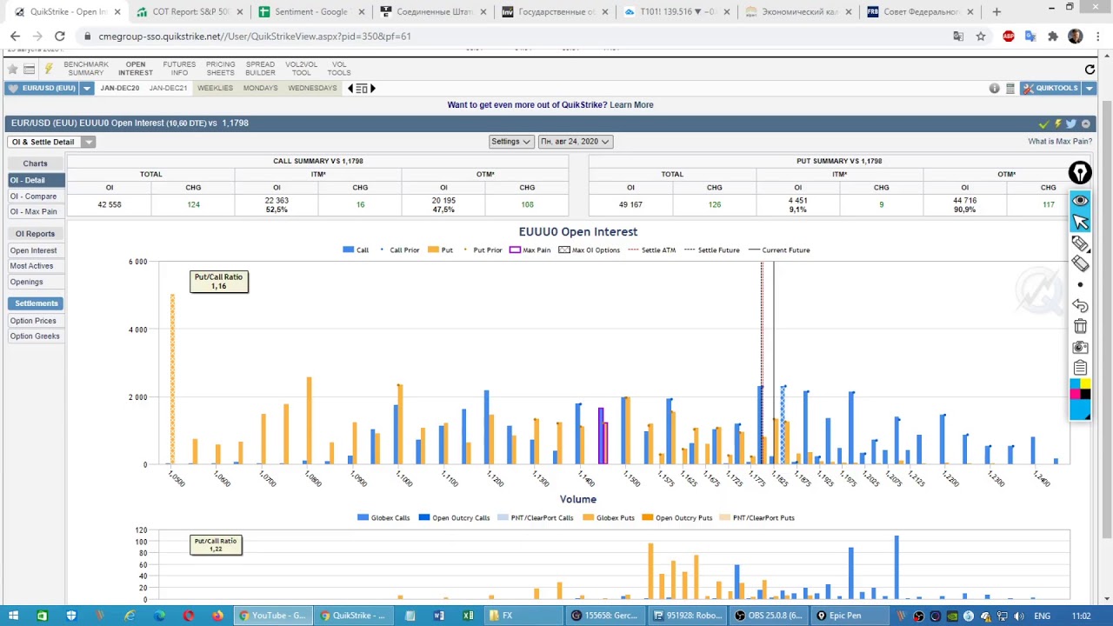Select the MONDAYS expiration group
This screenshot has height=626, width=1113.
click(260, 89)
